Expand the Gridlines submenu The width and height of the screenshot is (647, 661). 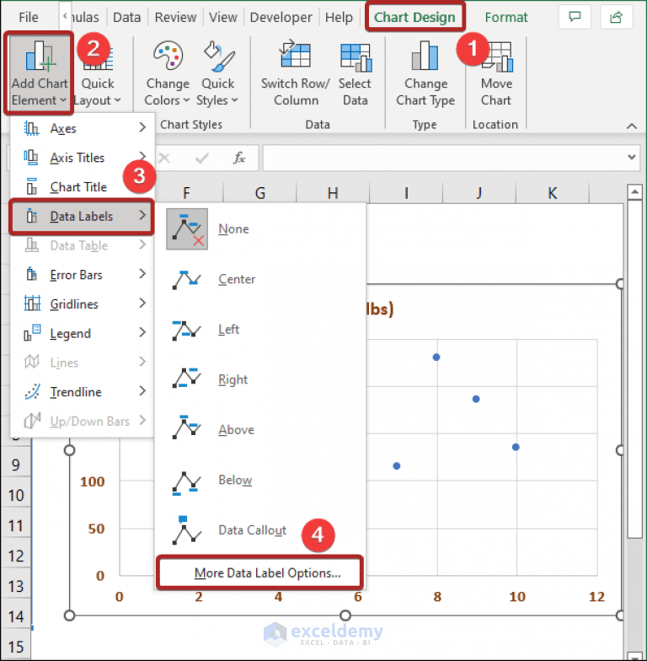[x=83, y=304]
